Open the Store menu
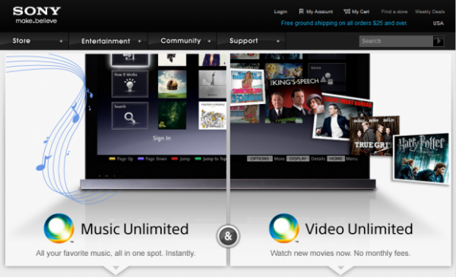 [x=21, y=41]
